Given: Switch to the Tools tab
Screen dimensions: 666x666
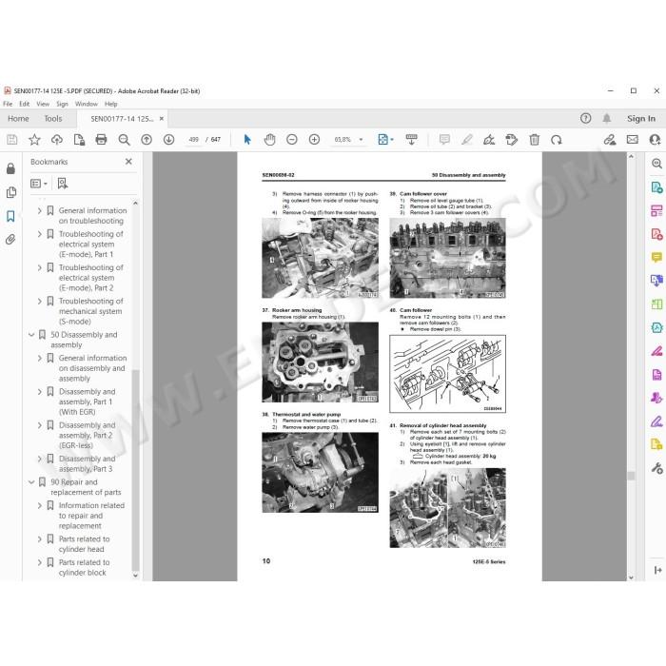Looking at the screenshot, I should 53,119.
